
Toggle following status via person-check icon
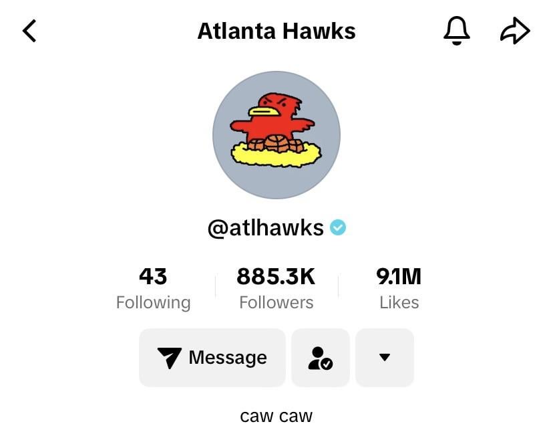(x=320, y=358)
